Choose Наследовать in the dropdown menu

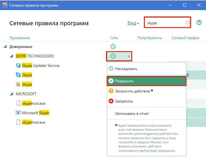point(147,68)
